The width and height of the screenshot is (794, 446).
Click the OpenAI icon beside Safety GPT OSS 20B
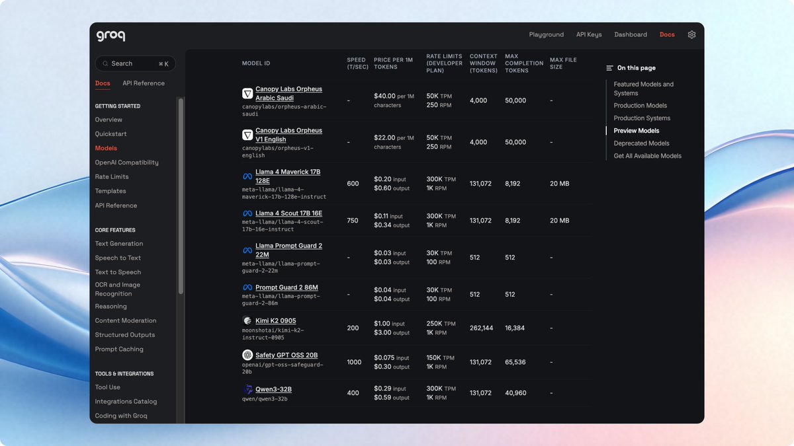(247, 355)
